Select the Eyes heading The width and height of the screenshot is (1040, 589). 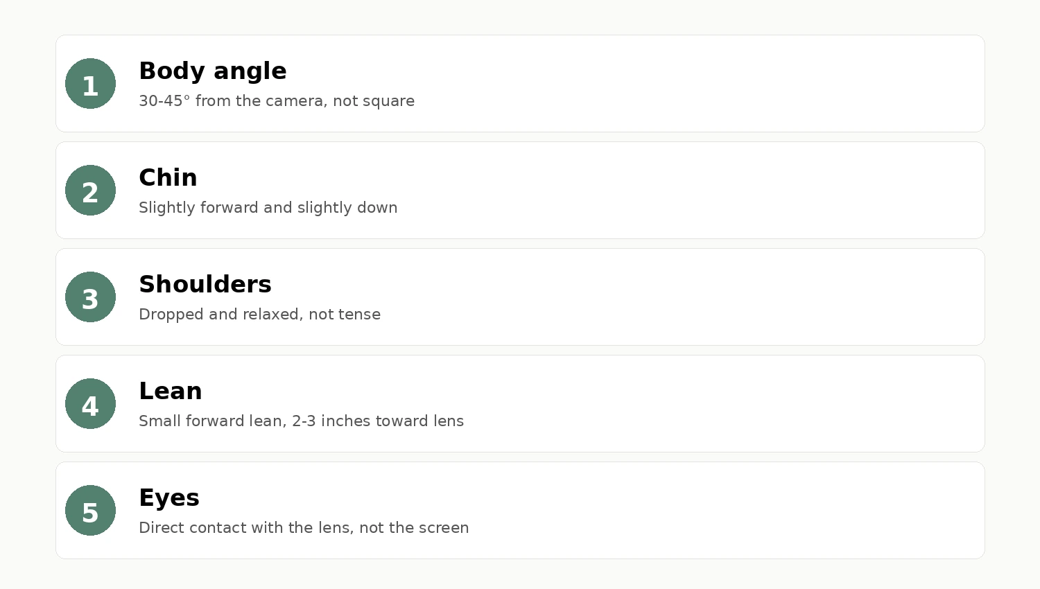tap(169, 498)
